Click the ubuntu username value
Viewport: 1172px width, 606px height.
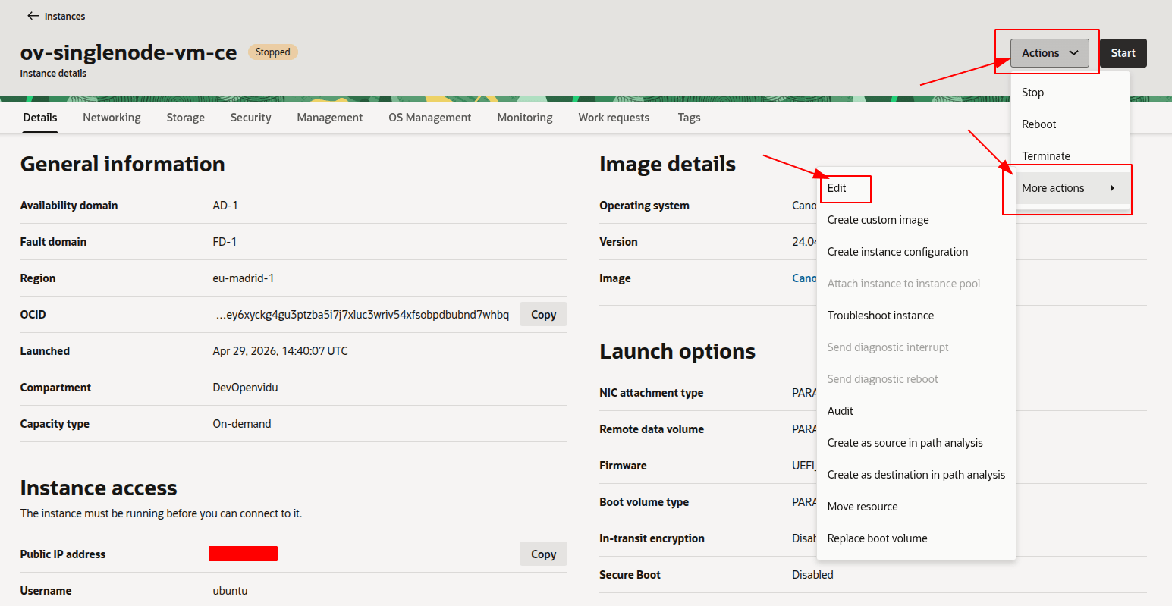[230, 591]
